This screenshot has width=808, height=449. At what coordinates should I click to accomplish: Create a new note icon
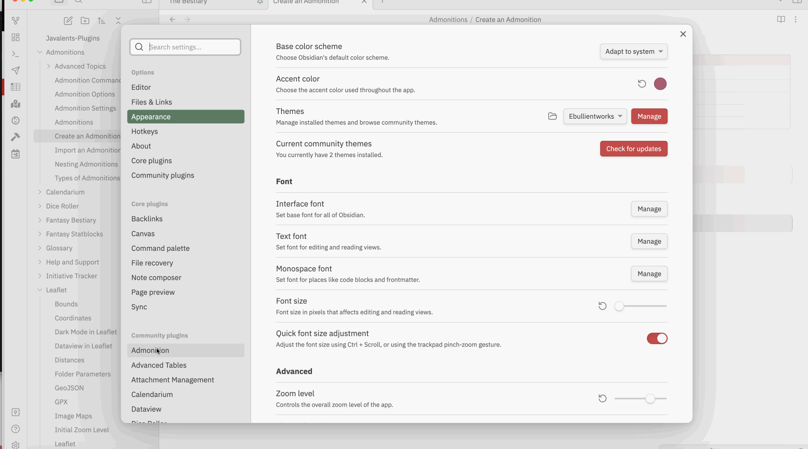[68, 21]
